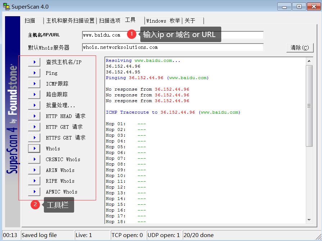Send HTTP HEAD 请求 arrow button
The height and width of the screenshot is (241, 322).
click(x=34, y=116)
